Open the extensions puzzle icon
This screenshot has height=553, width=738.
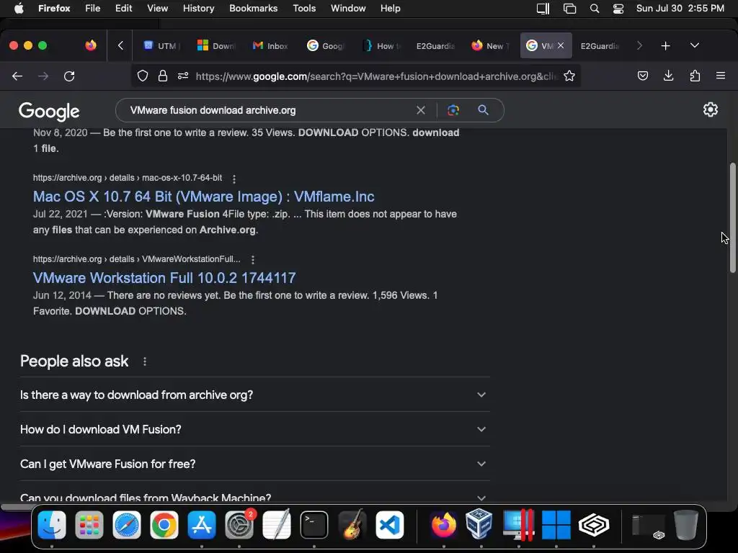pos(695,76)
